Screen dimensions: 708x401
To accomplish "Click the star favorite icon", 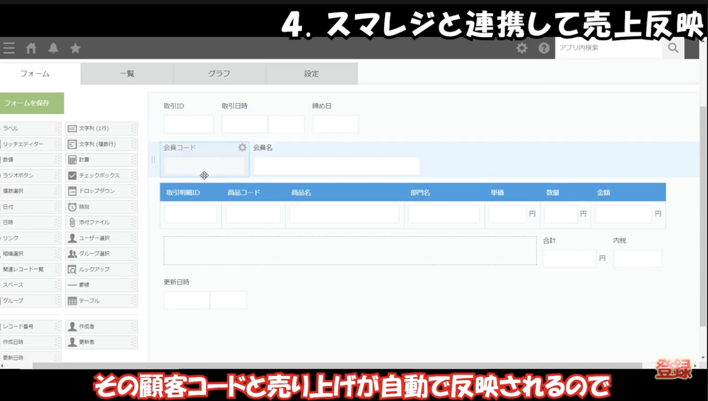I will (x=75, y=48).
